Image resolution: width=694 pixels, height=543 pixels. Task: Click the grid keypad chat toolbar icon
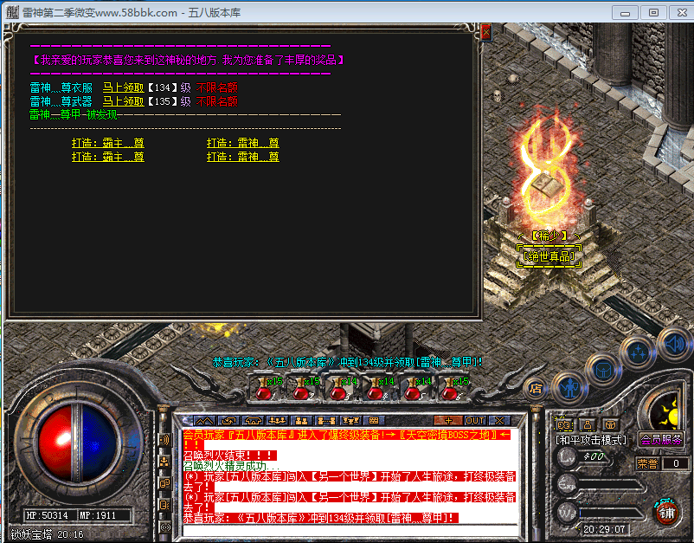374,420
